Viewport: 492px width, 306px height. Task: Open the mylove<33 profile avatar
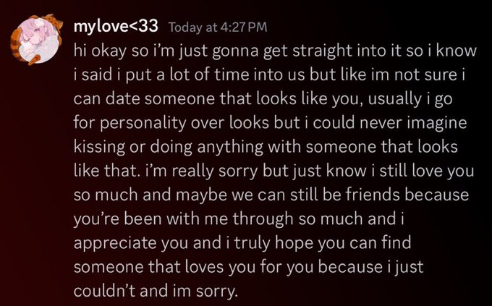pyautogui.click(x=38, y=41)
